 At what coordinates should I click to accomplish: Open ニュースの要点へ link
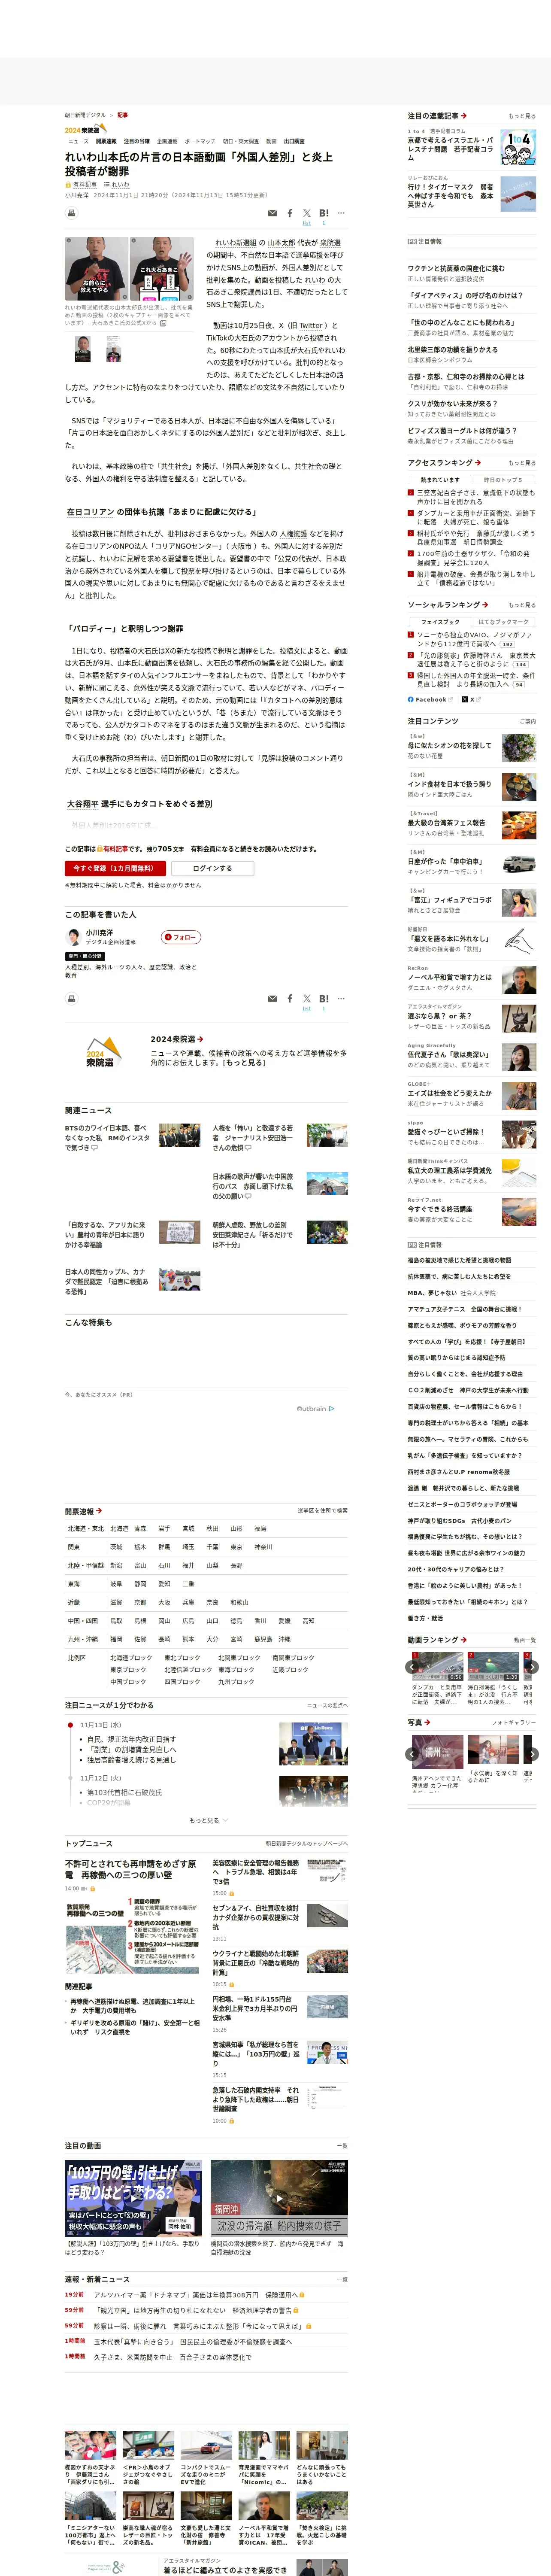(x=327, y=1706)
